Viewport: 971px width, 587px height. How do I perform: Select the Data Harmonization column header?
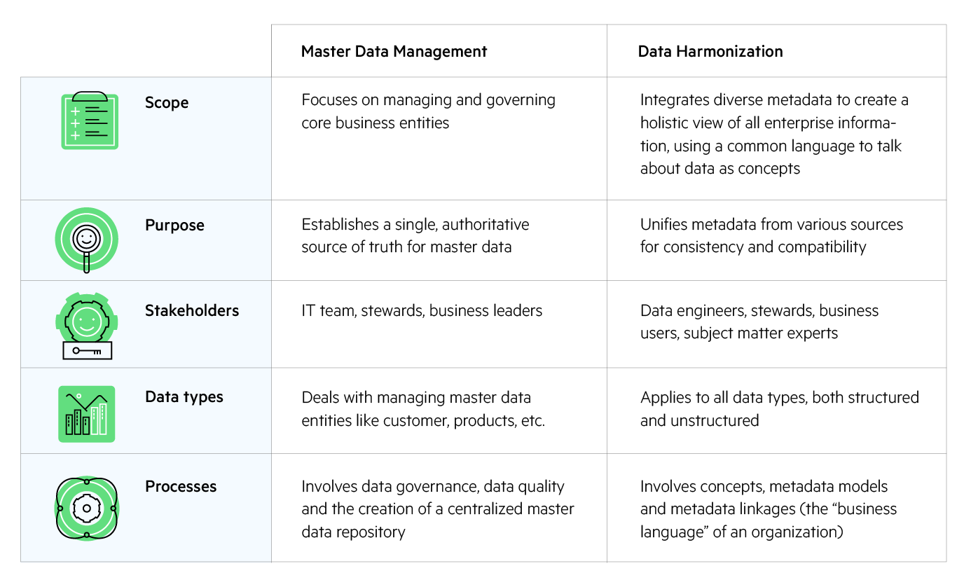pyautogui.click(x=710, y=52)
